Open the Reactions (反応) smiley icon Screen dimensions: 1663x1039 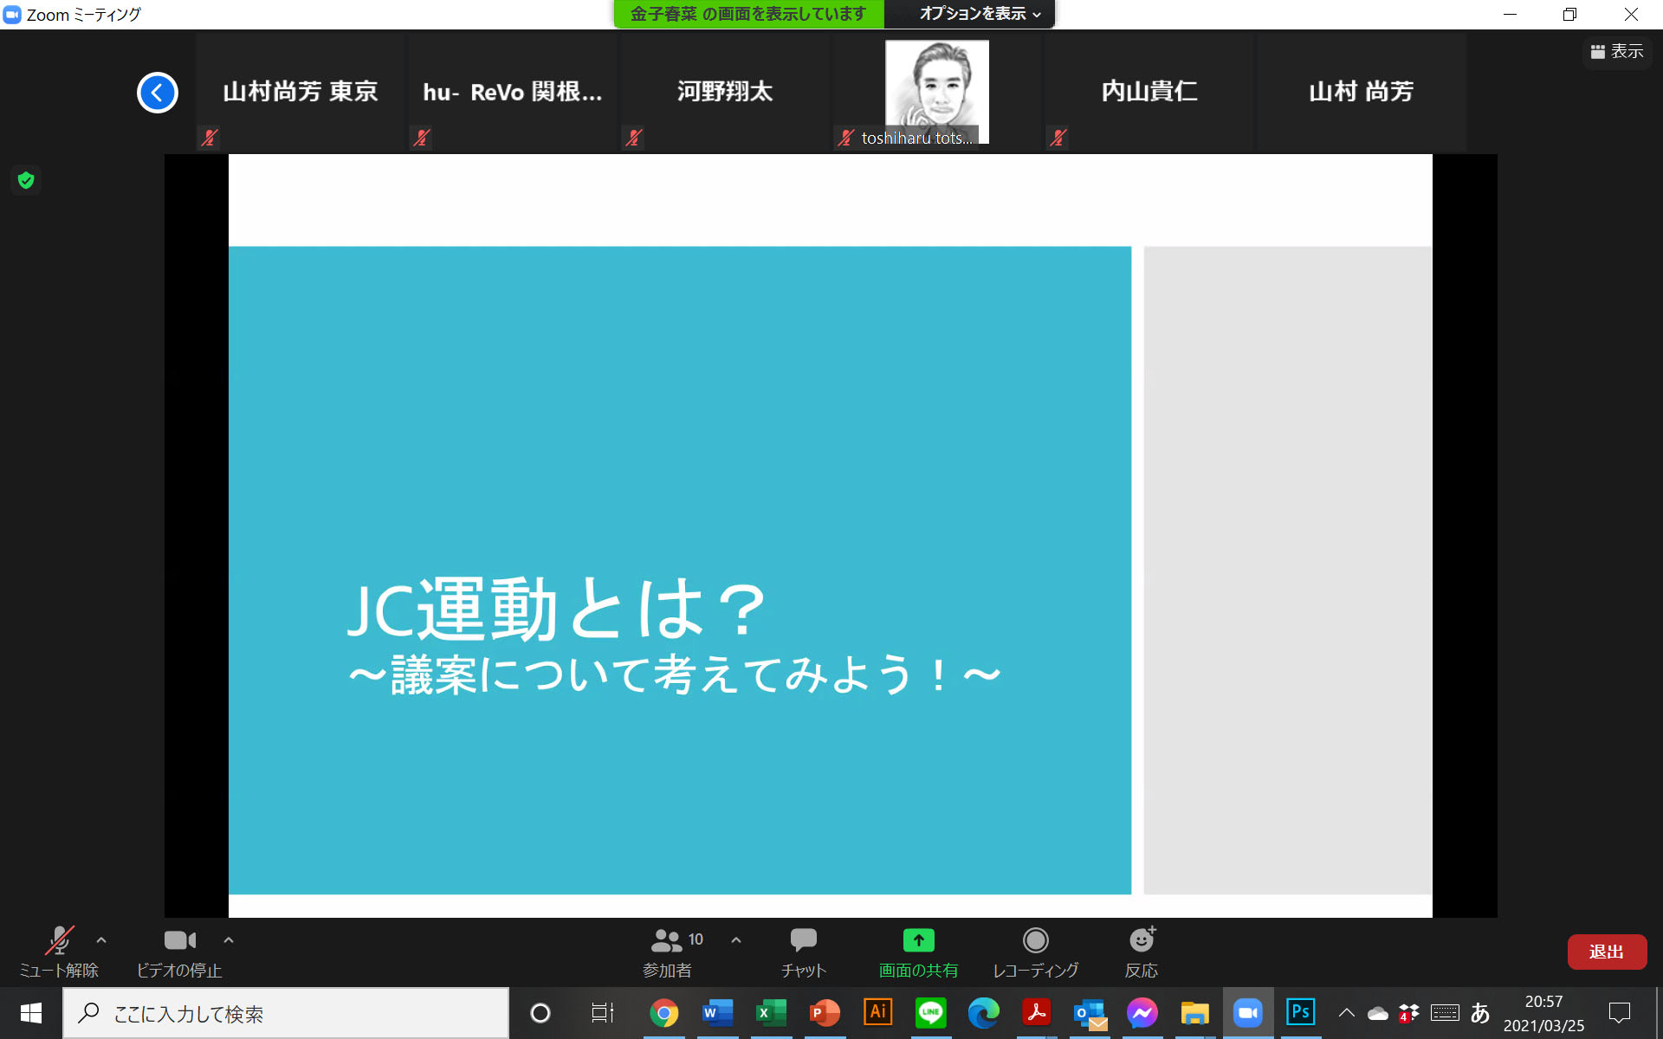(1141, 952)
